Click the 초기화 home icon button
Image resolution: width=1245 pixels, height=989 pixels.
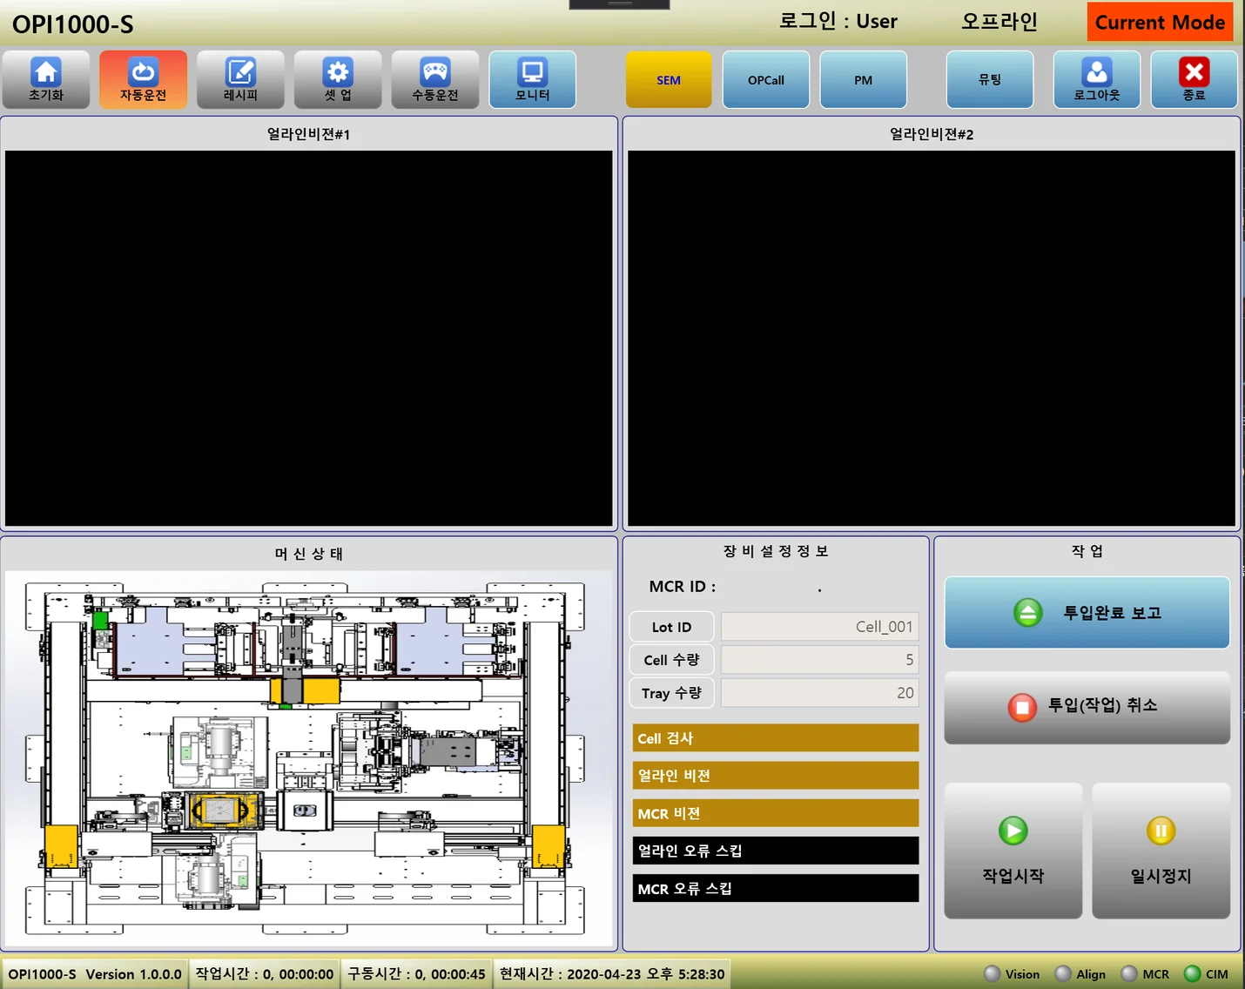(x=46, y=79)
